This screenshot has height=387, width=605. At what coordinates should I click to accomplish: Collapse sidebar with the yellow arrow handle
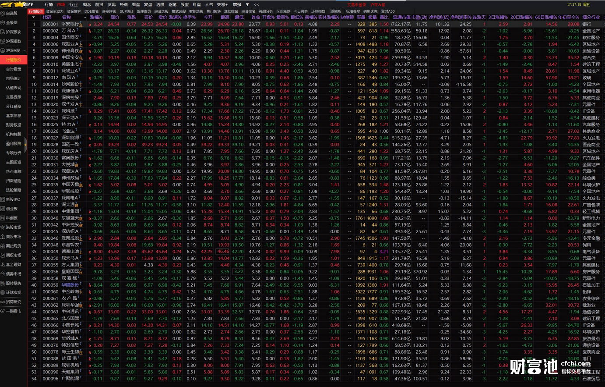coord(25,144)
